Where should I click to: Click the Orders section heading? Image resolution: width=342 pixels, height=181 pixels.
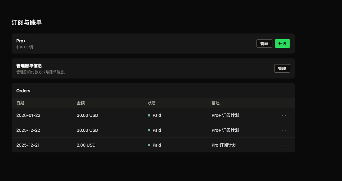coord(23,91)
